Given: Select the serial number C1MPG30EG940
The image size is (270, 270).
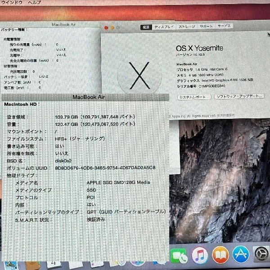Looking at the screenshot, I should tap(212, 86).
